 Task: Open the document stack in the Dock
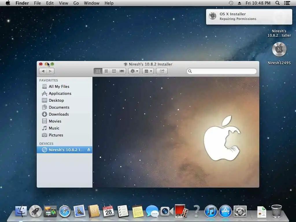point(262,212)
